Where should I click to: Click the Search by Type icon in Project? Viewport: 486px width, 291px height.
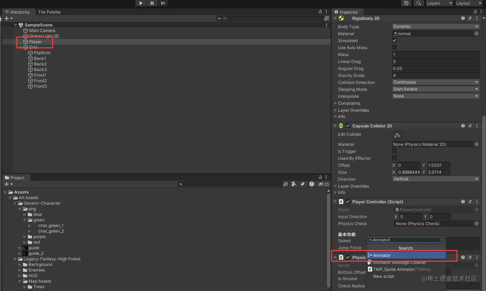click(x=294, y=184)
